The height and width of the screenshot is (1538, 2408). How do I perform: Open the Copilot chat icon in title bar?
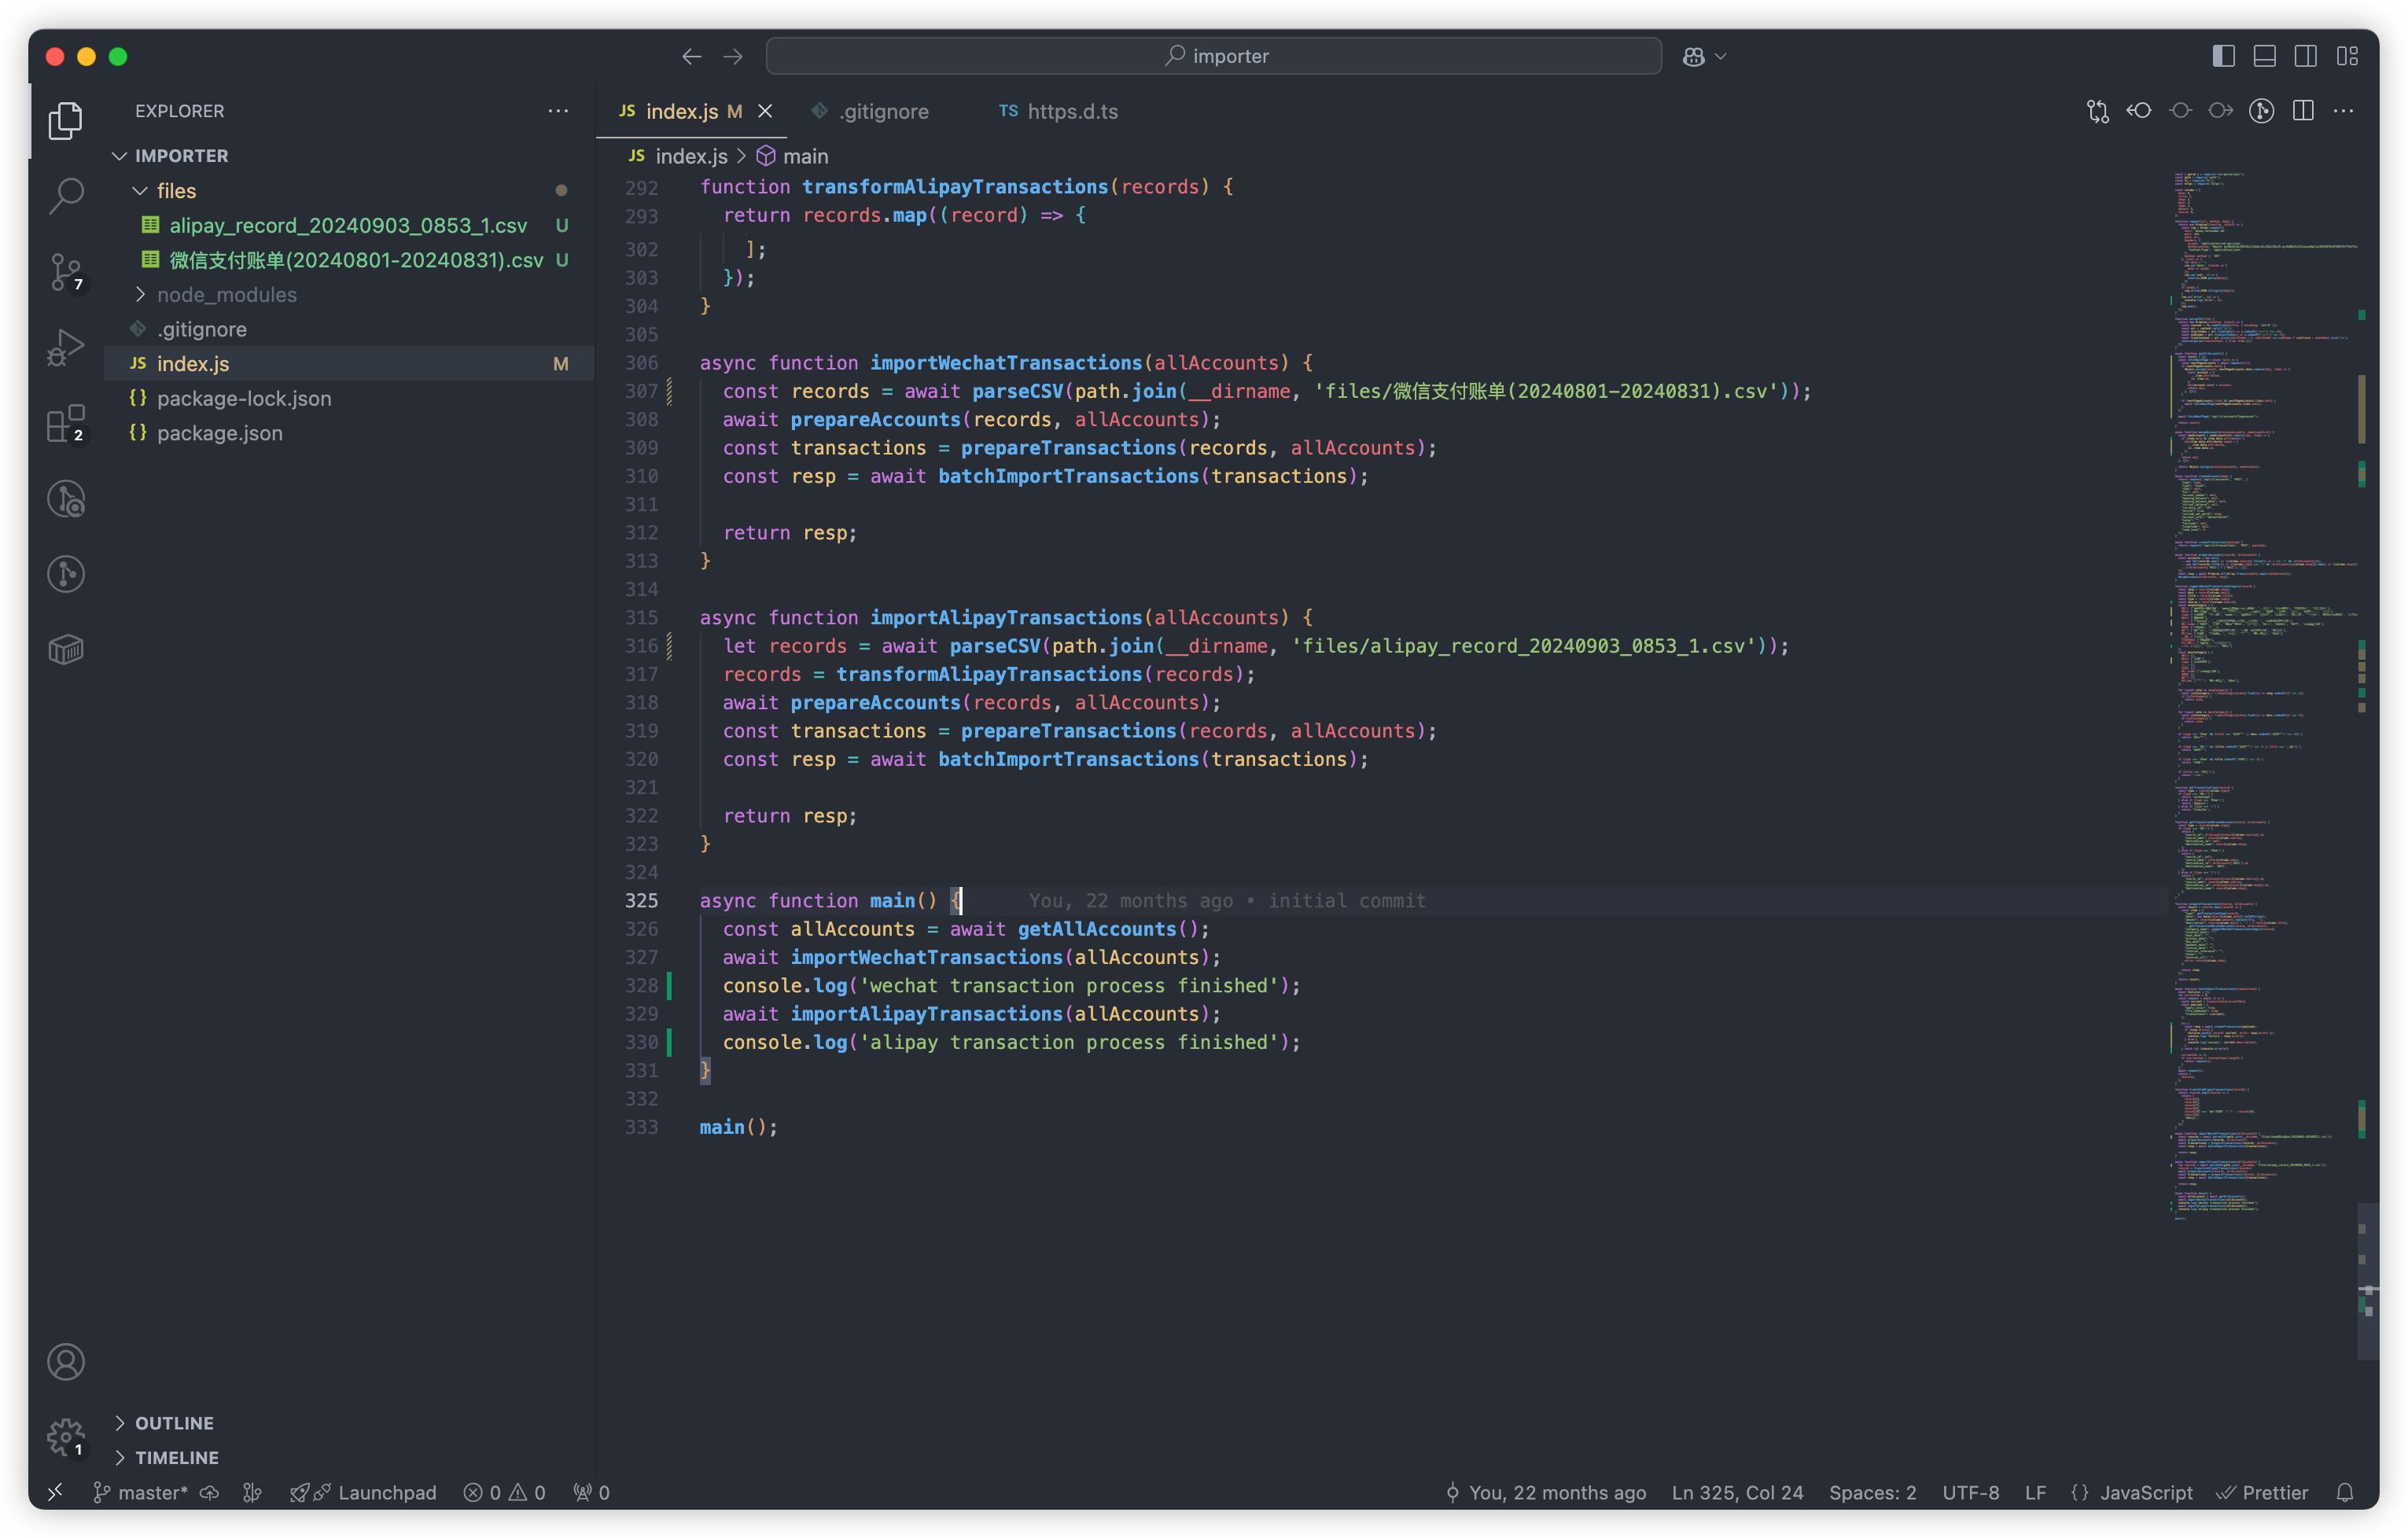(1693, 57)
